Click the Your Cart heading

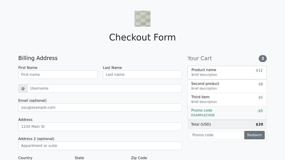(x=199, y=58)
